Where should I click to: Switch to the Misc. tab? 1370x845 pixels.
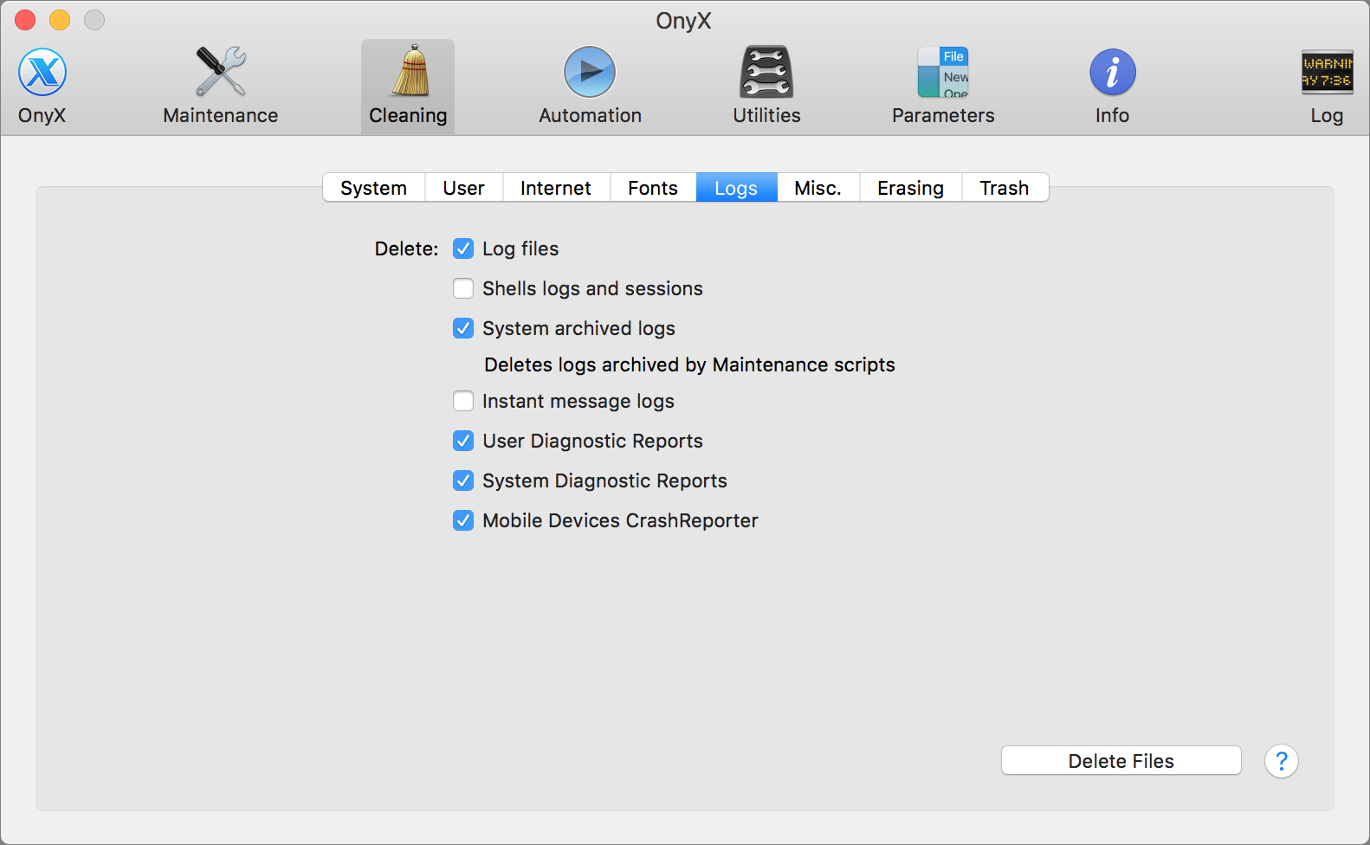pos(818,188)
